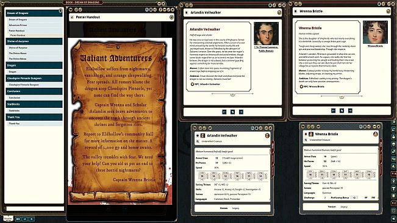Collapse sidebar with bottom arrow icon

[394, 218]
